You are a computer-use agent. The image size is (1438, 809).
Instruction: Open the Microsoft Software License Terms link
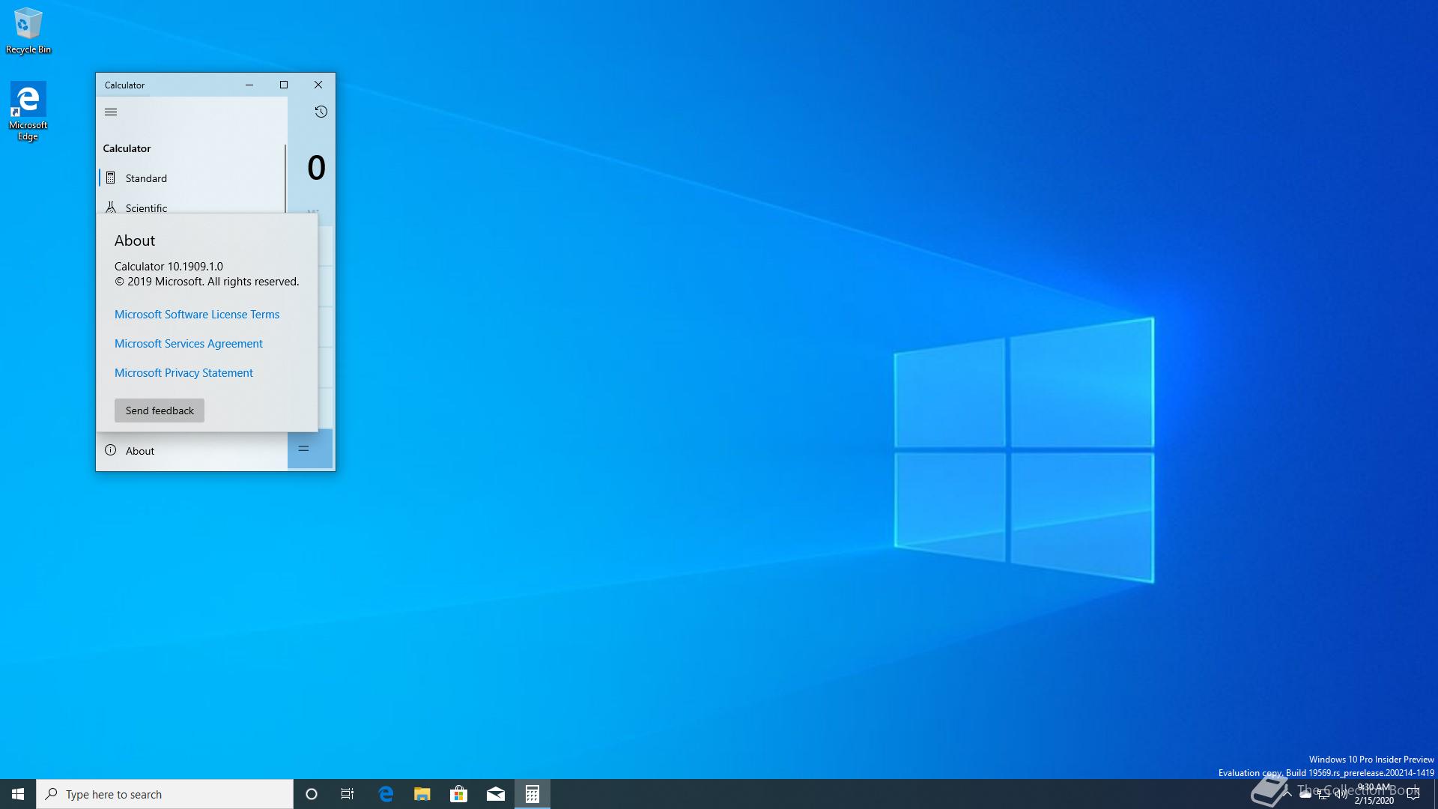click(197, 315)
